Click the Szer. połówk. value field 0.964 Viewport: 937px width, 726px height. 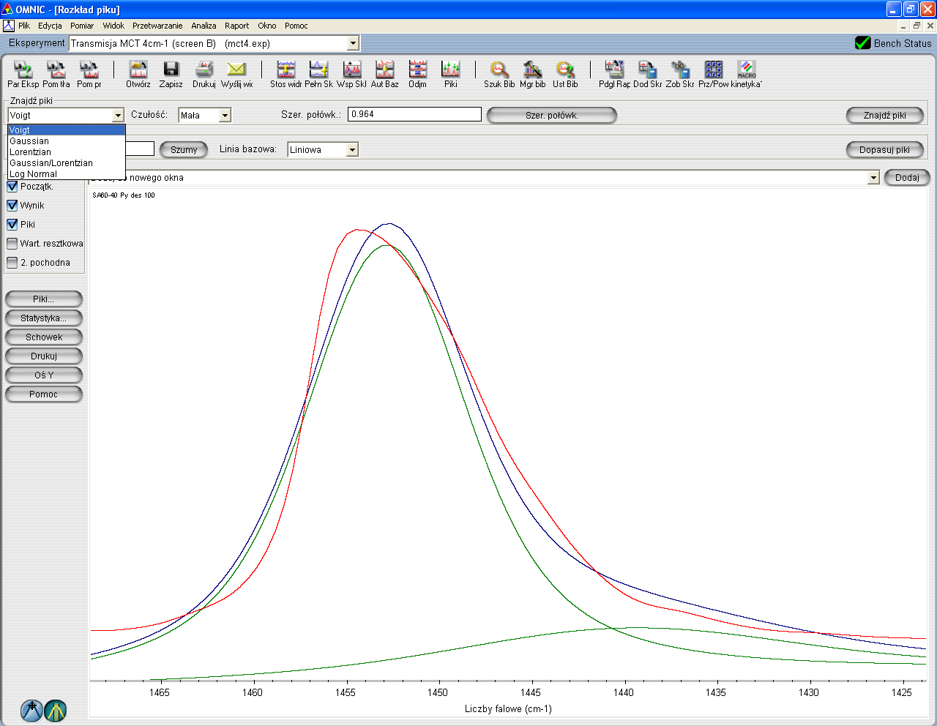[x=414, y=114]
